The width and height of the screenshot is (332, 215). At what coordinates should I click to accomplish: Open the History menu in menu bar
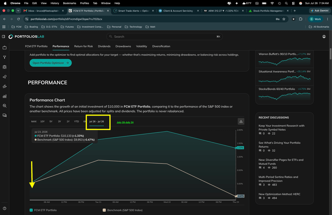tap(55, 3)
